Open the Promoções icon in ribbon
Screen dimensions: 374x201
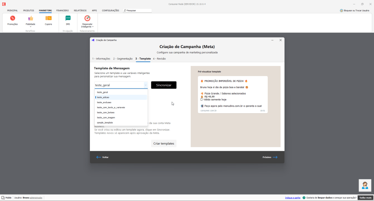click(x=12, y=18)
